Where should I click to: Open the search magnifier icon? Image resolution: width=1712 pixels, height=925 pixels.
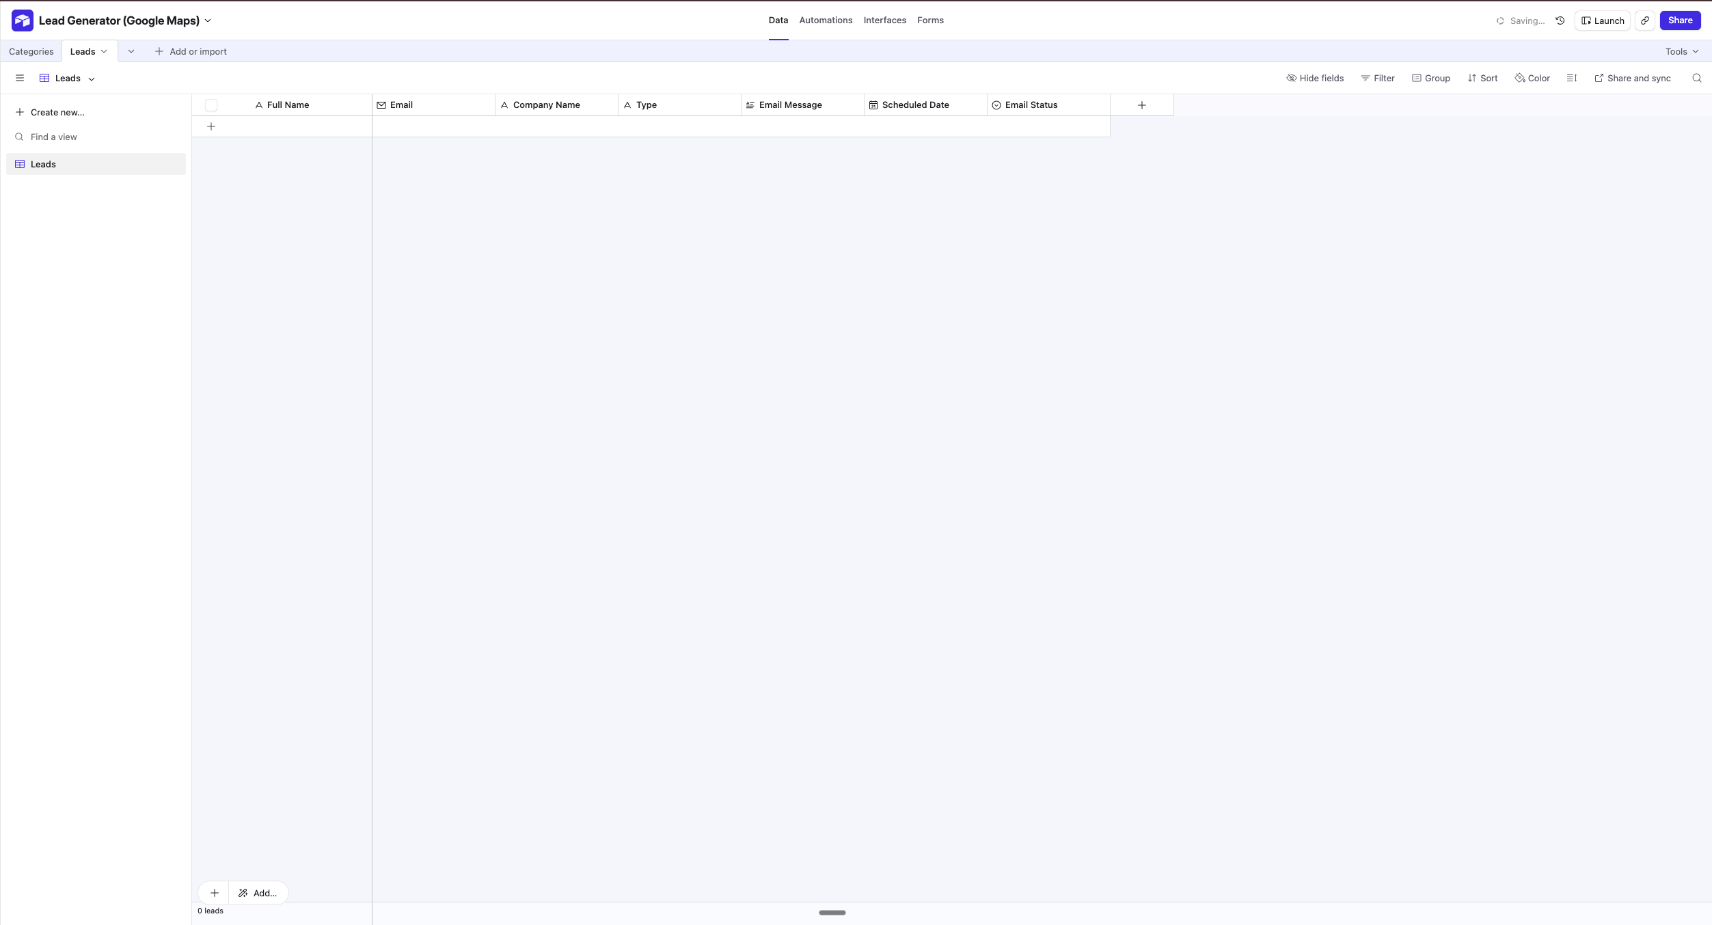pyautogui.click(x=1696, y=78)
